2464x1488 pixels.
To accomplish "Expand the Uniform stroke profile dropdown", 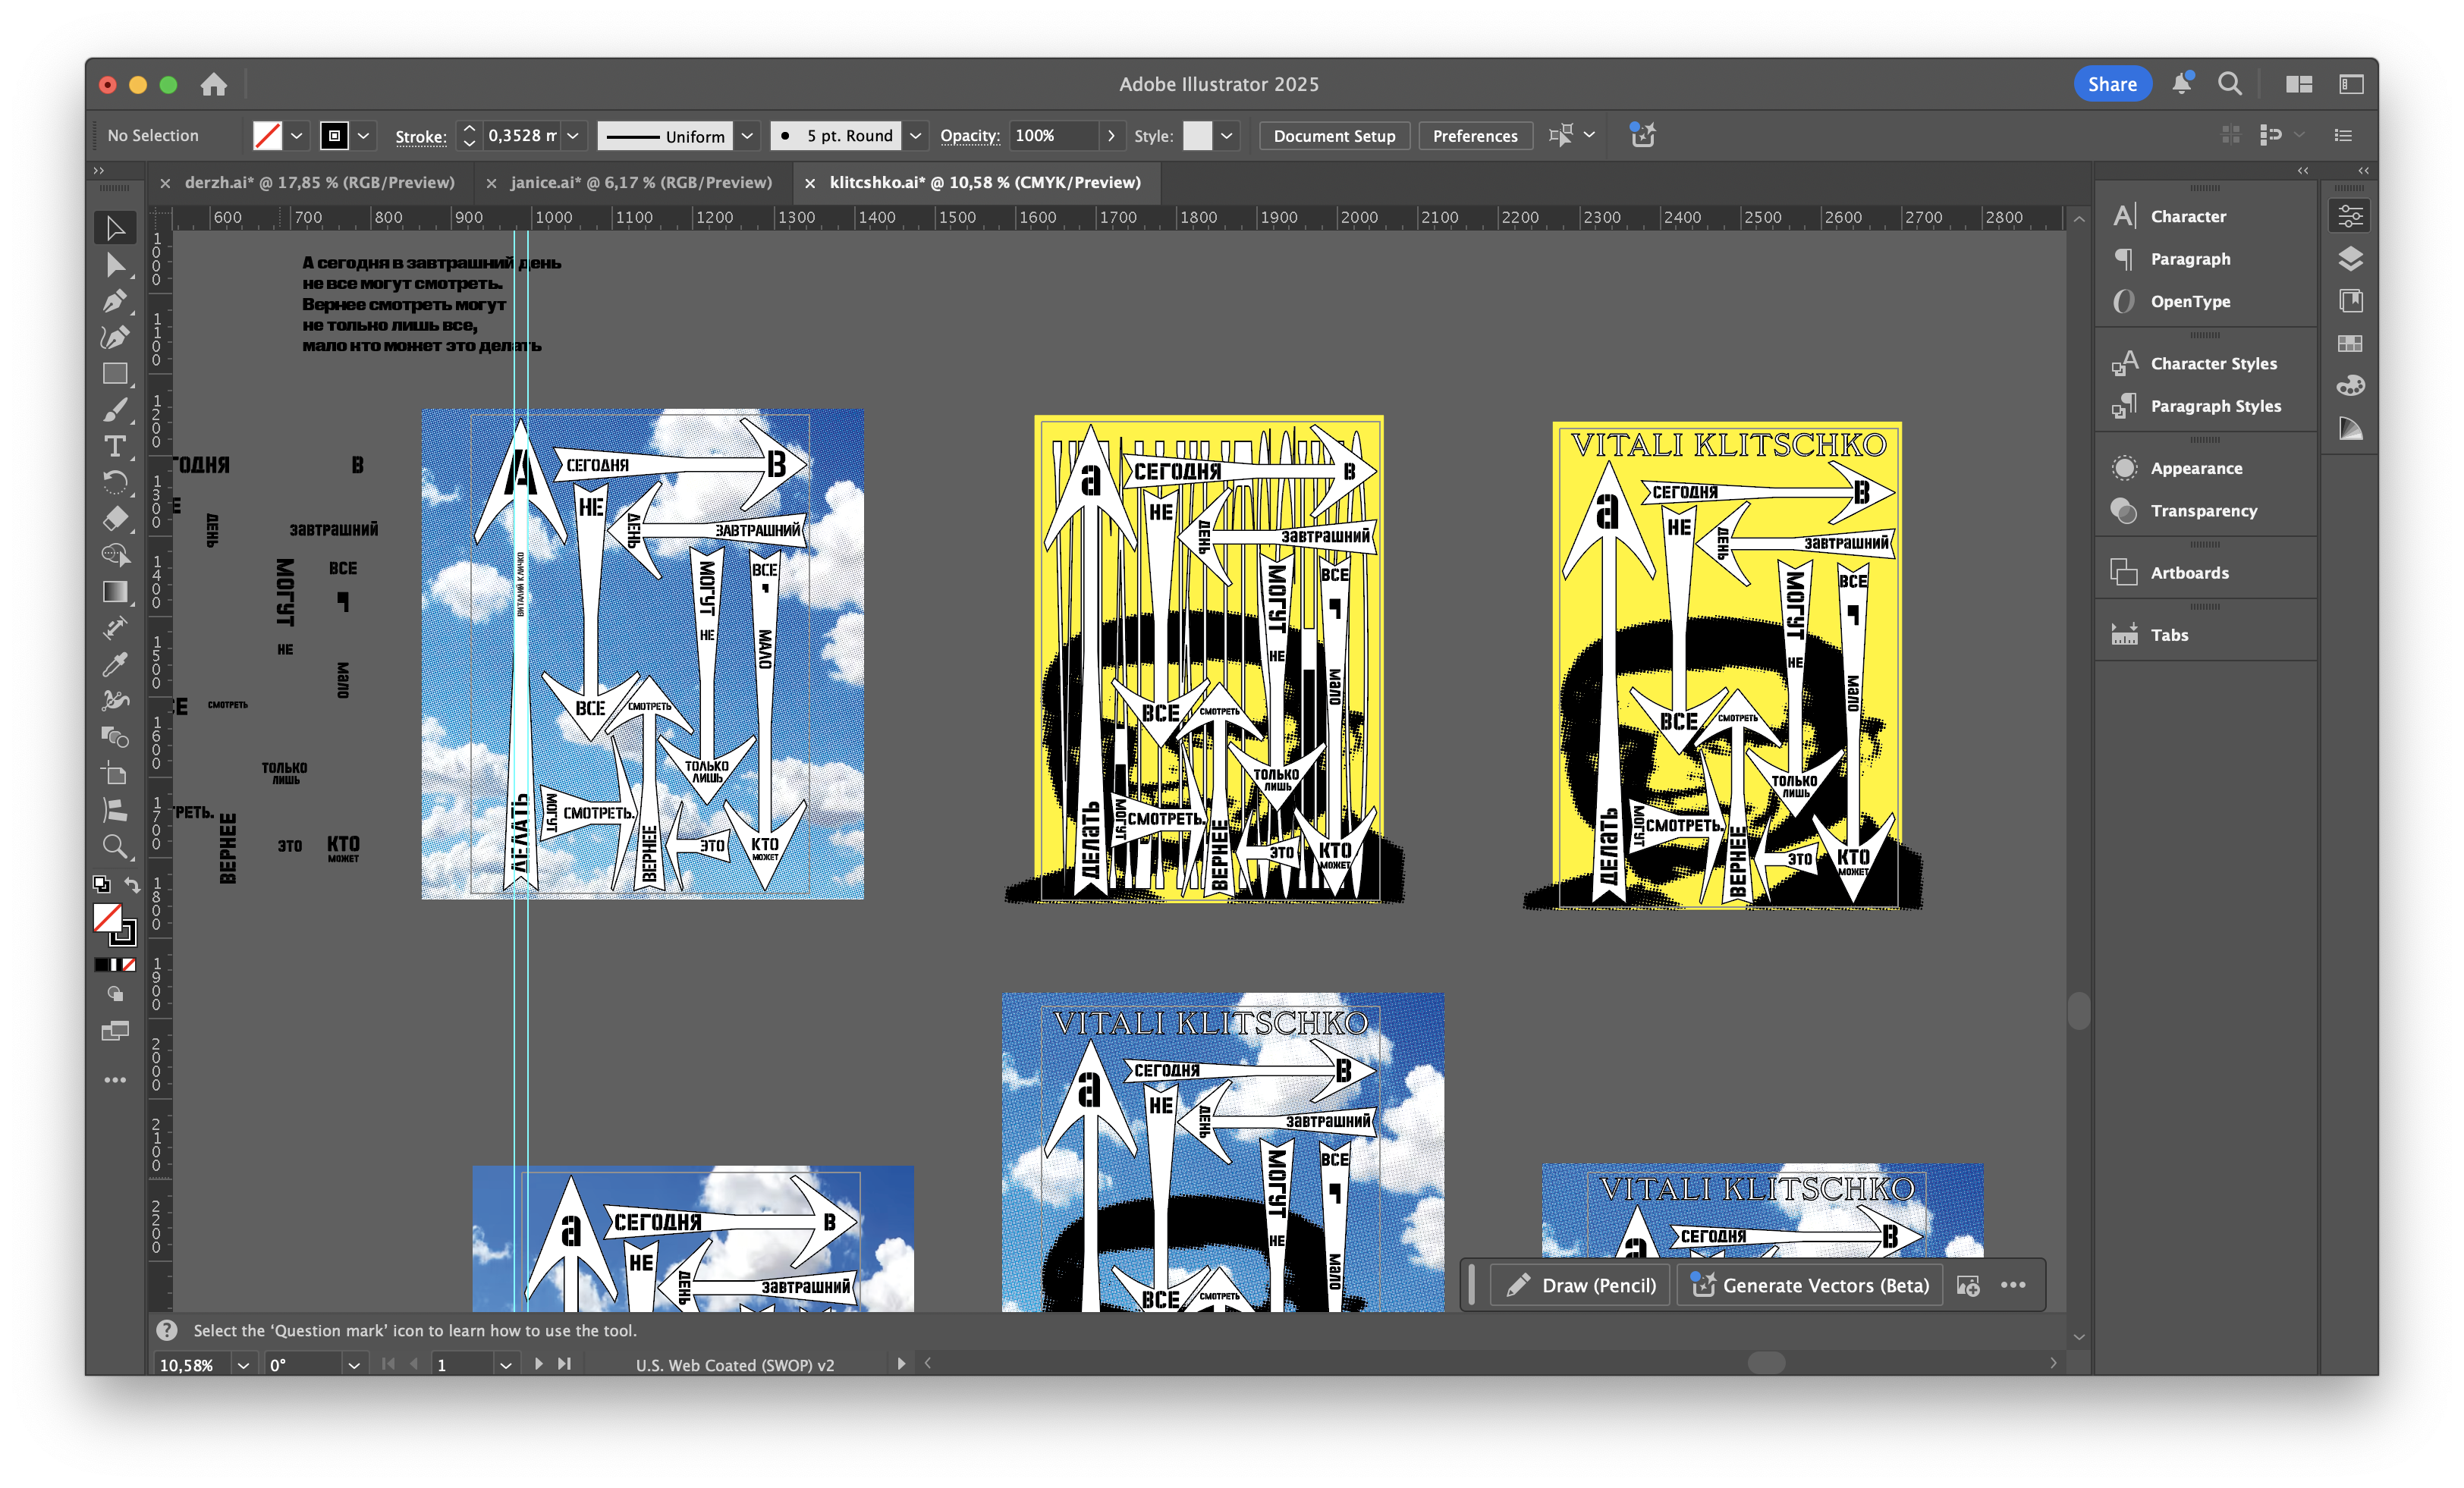I will coord(747,136).
